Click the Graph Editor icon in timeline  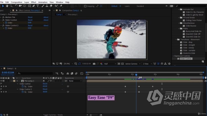(82, 73)
